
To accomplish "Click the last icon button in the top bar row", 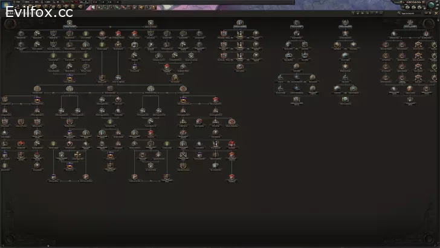I will coord(153,7).
